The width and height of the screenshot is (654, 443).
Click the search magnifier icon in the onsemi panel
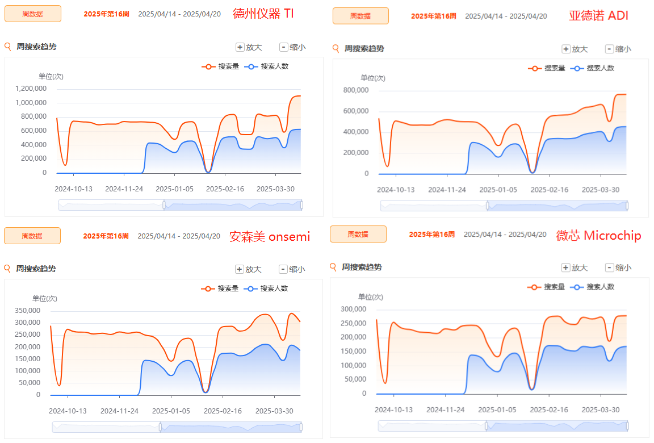coord(7,269)
